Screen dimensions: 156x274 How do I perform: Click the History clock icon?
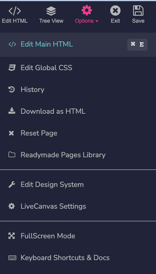[x=12, y=90]
